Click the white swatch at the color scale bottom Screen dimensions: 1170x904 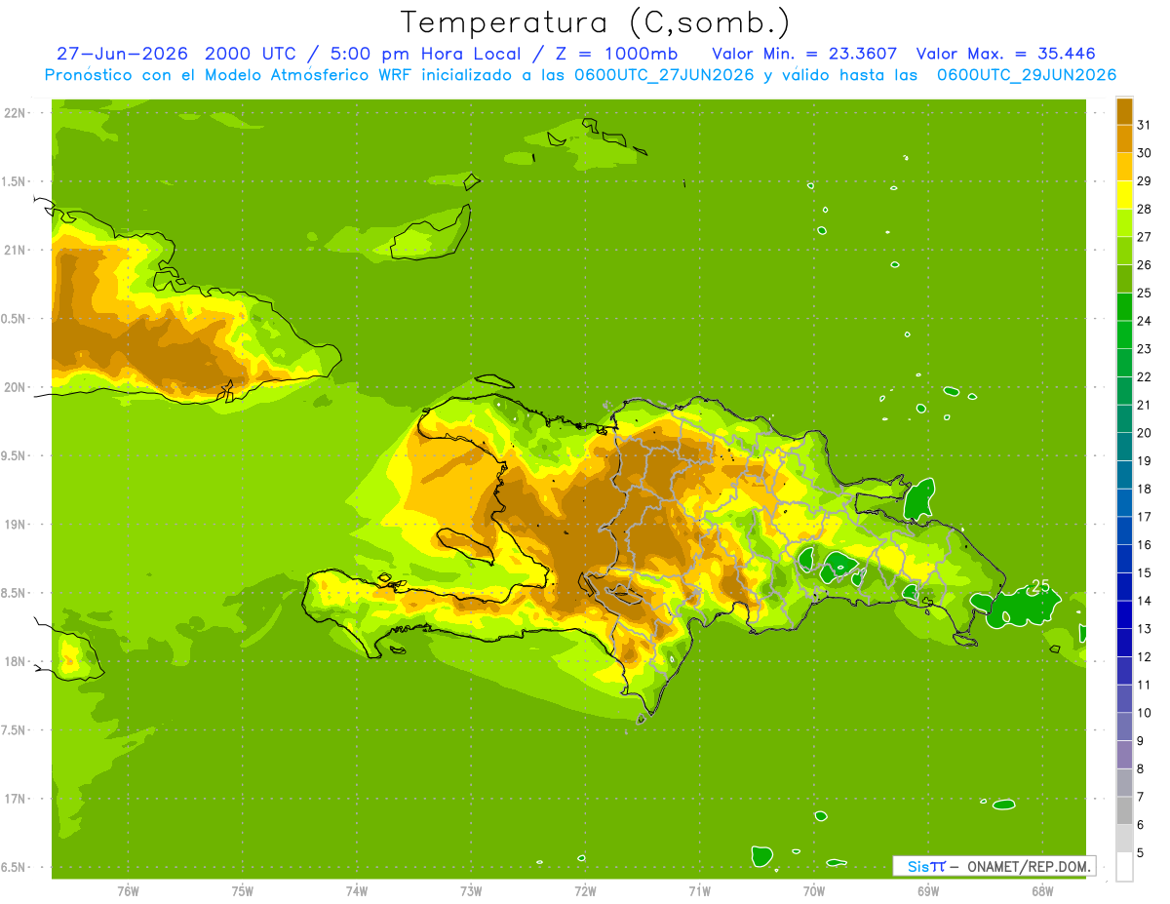point(1124,866)
